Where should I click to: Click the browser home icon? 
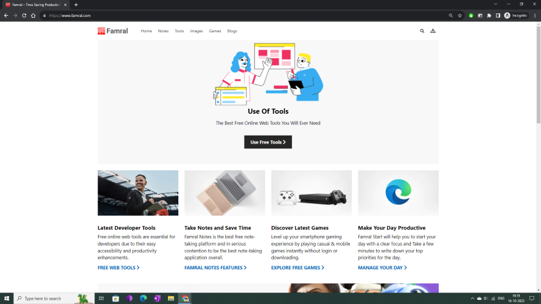point(33,16)
